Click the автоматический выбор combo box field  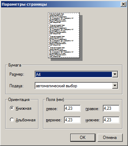click(x=76, y=86)
